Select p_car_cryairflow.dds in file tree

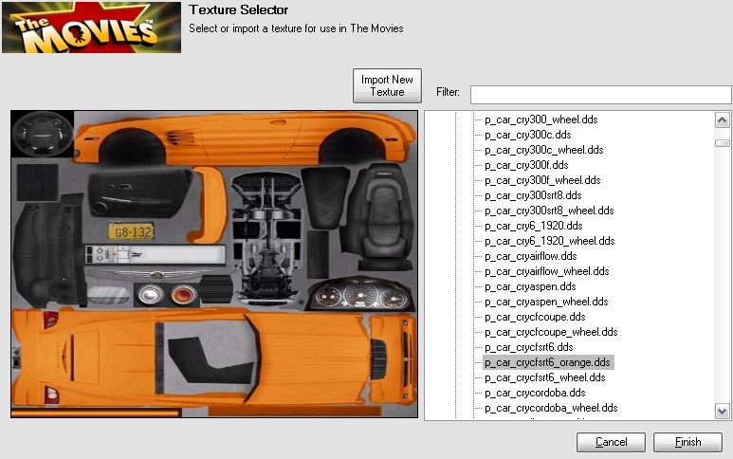click(530, 256)
